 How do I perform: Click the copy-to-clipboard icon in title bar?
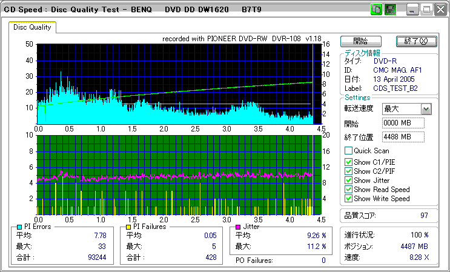tap(376, 10)
